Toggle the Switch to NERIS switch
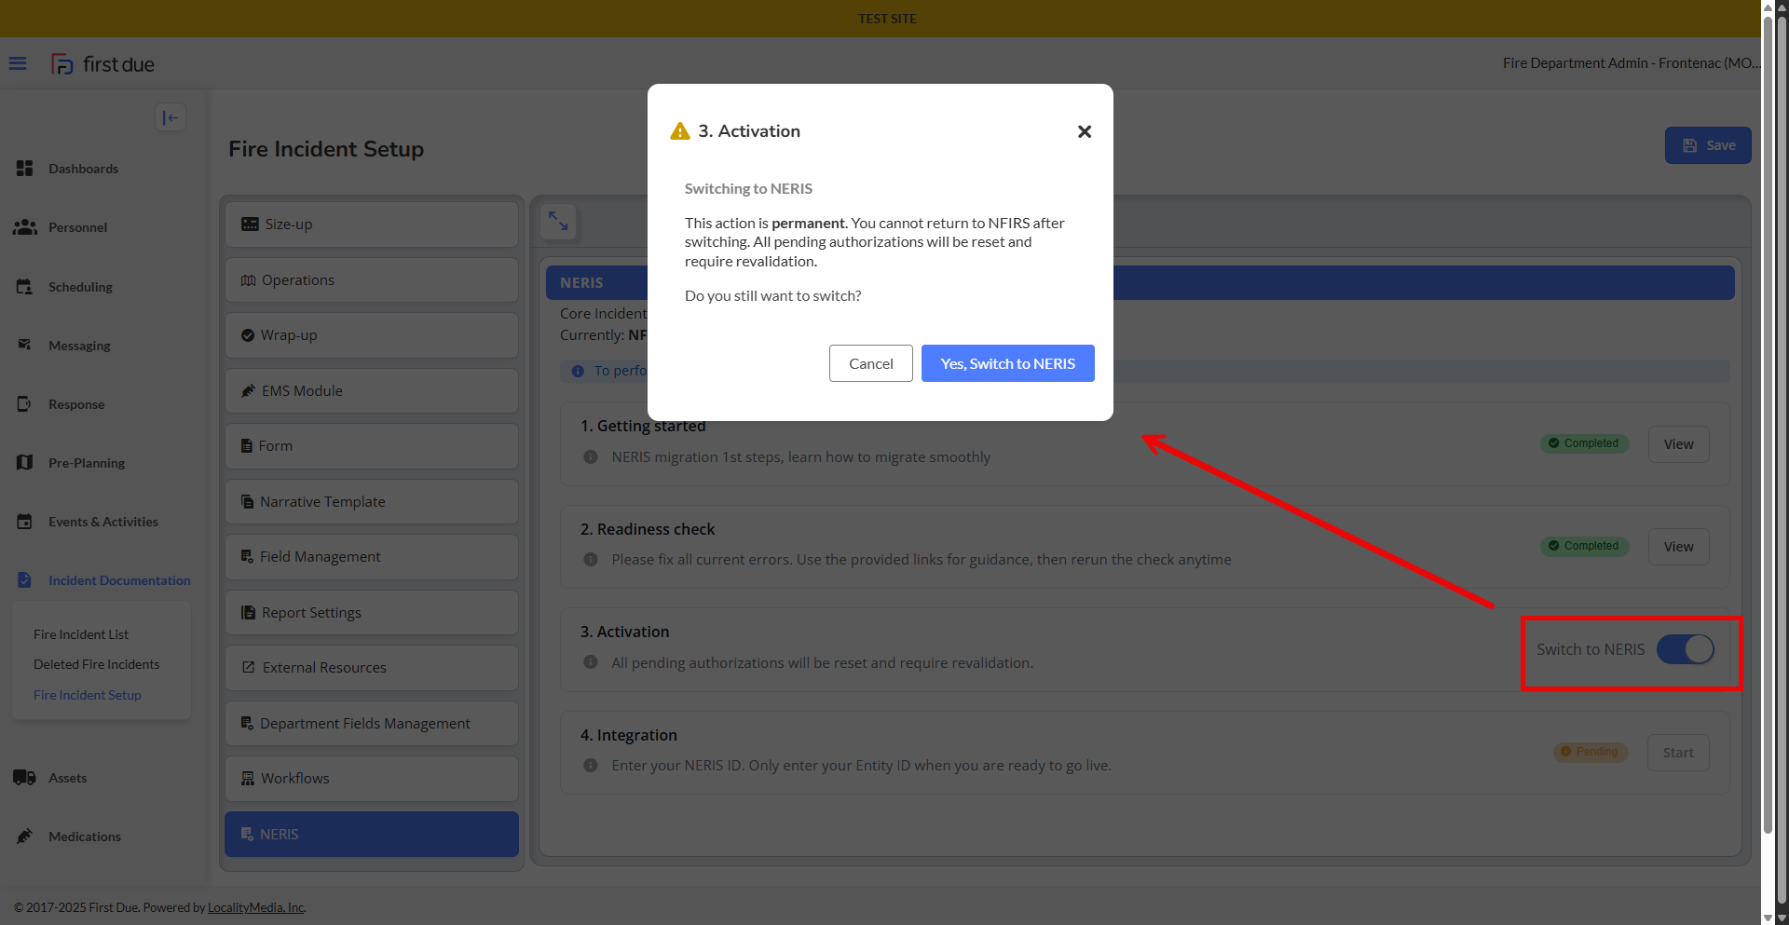The image size is (1789, 925). 1685,649
